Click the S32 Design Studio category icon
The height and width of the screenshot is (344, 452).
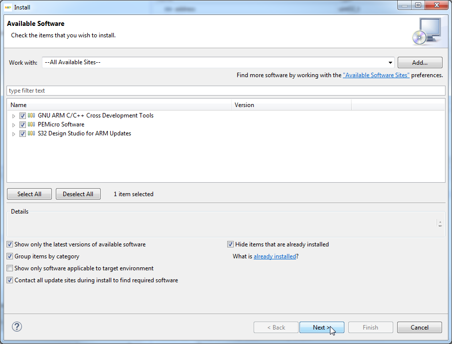pos(31,133)
